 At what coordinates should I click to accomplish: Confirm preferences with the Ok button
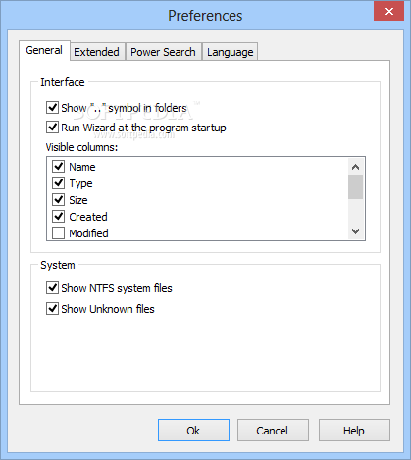[193, 431]
